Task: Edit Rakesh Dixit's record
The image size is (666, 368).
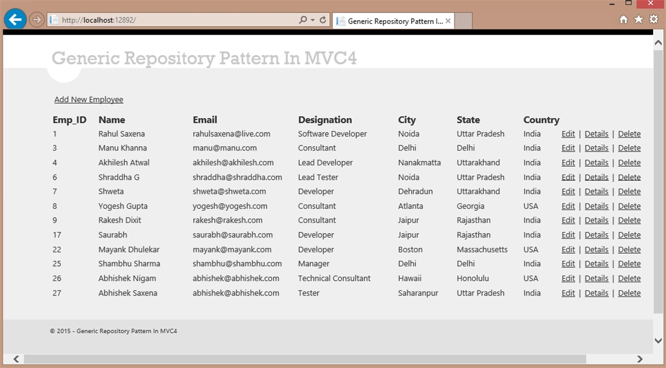Action: click(x=568, y=221)
